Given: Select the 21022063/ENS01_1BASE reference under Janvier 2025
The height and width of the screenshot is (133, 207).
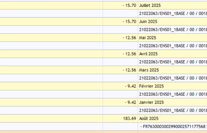Looking at the screenshot, I should point(173,111).
